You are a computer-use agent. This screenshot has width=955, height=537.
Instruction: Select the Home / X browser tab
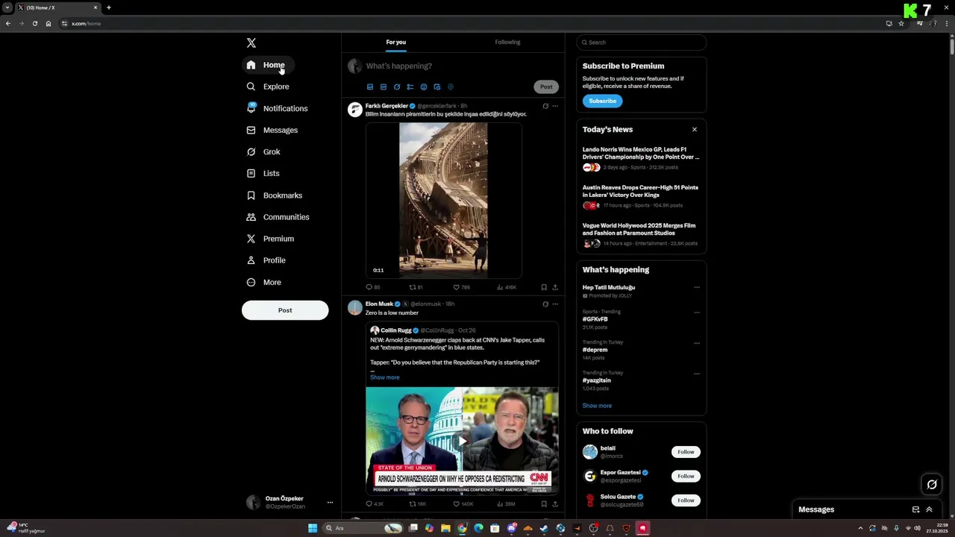pyautogui.click(x=57, y=7)
